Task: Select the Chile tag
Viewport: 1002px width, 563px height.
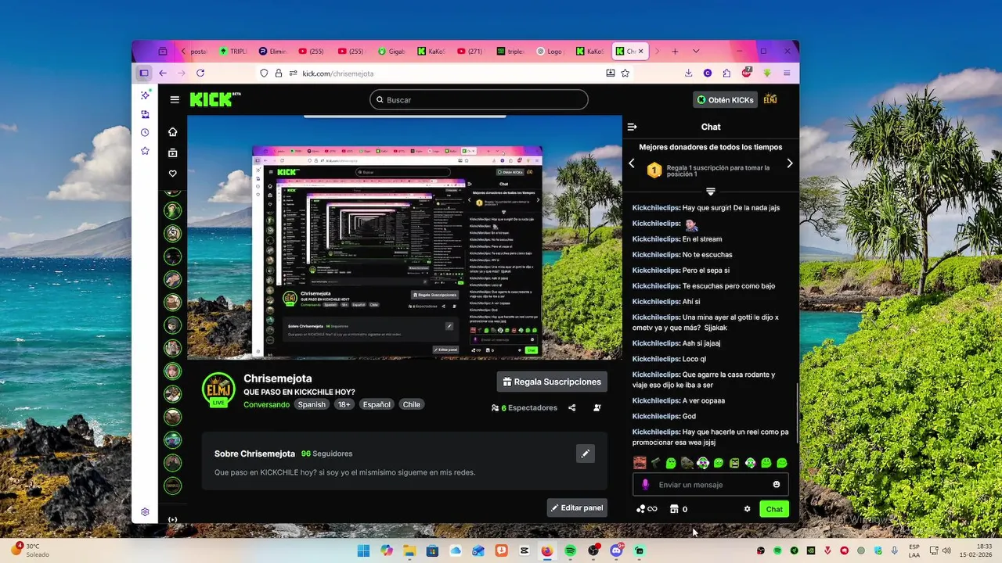Action: [412, 404]
